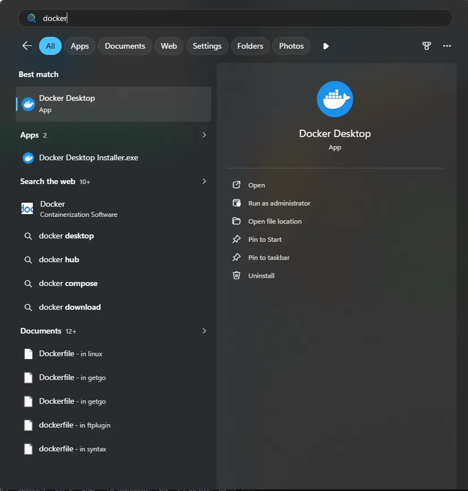Open Docker Desktop Installer.exe result

pos(114,158)
